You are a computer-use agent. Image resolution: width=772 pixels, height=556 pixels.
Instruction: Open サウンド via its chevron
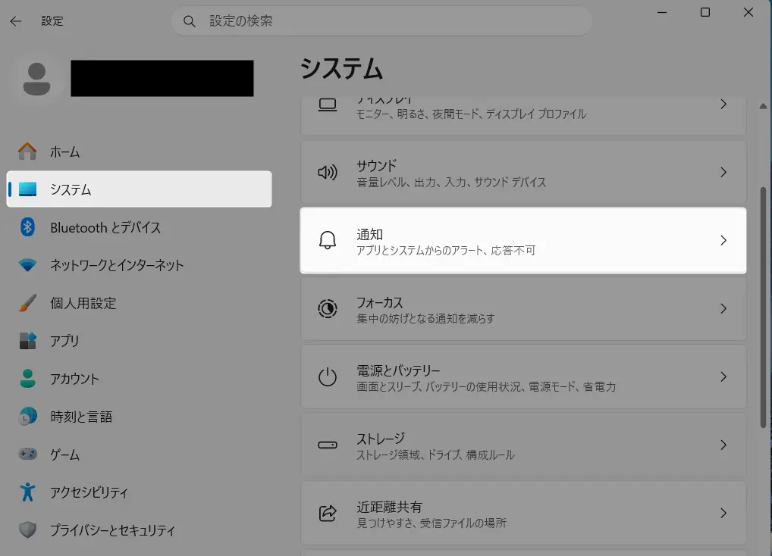point(723,172)
